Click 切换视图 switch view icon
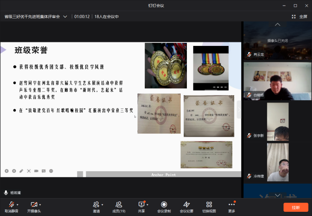Image resolution: width=312 pixels, height=216 pixels. [x=209, y=207]
